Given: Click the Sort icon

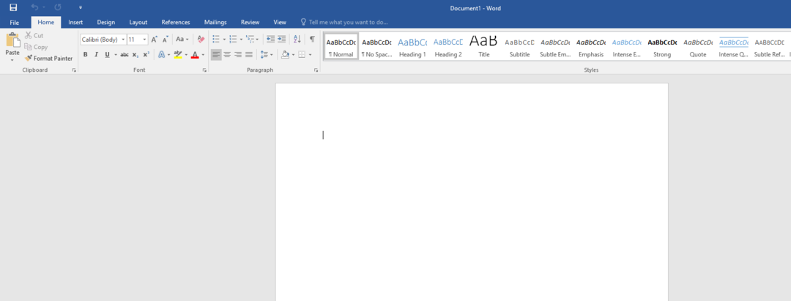Looking at the screenshot, I should 297,40.
